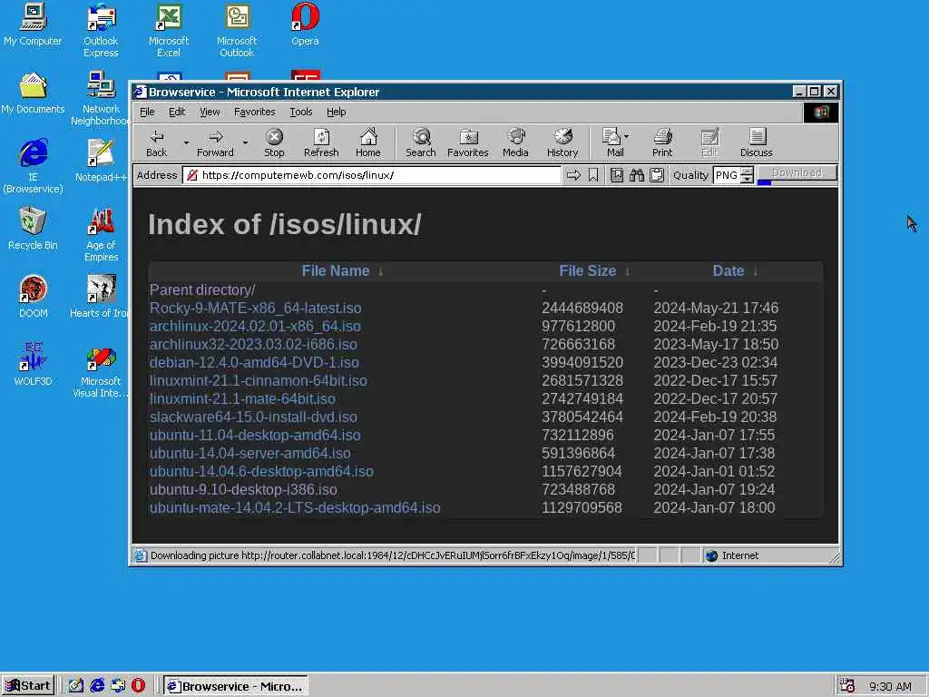Click the Quality value field PNG
The image size is (929, 697).
pos(727,175)
